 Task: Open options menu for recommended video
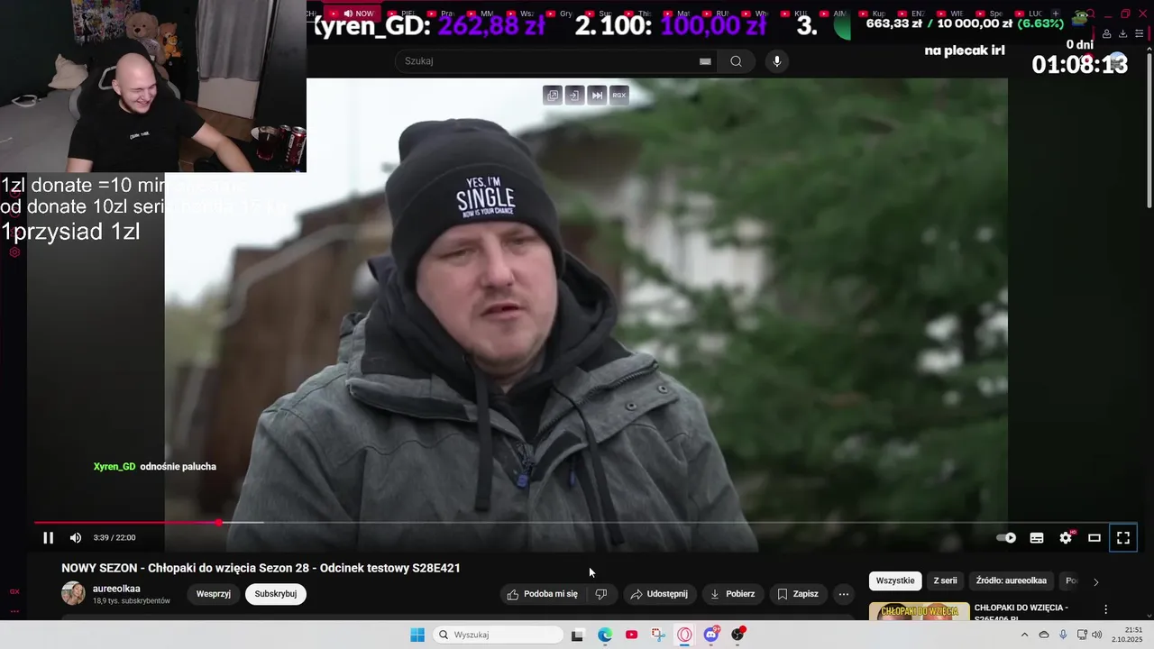pos(1106,610)
